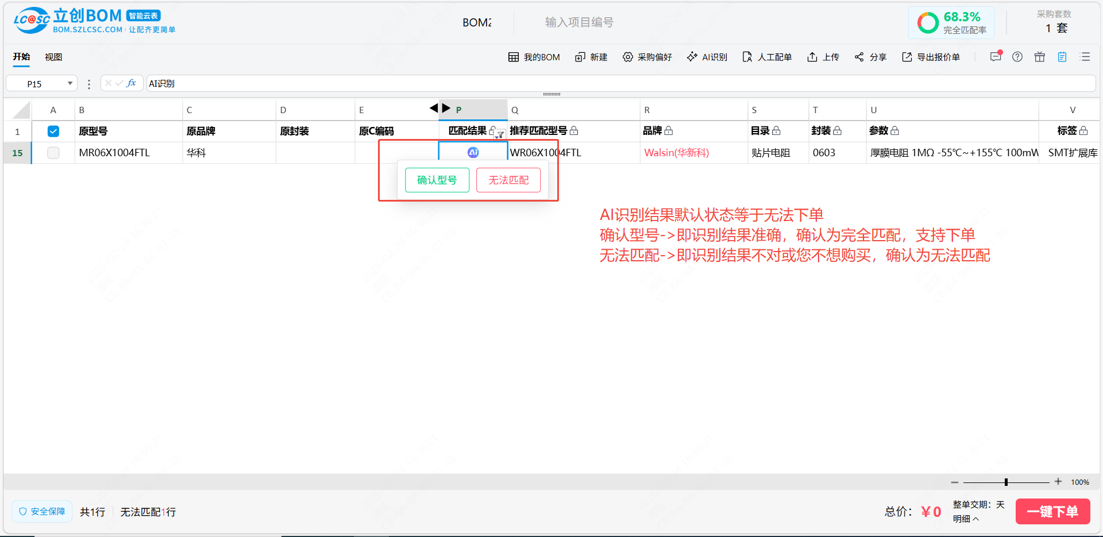
Task: Open the list menu icon at far right
Action: [x=1085, y=57]
